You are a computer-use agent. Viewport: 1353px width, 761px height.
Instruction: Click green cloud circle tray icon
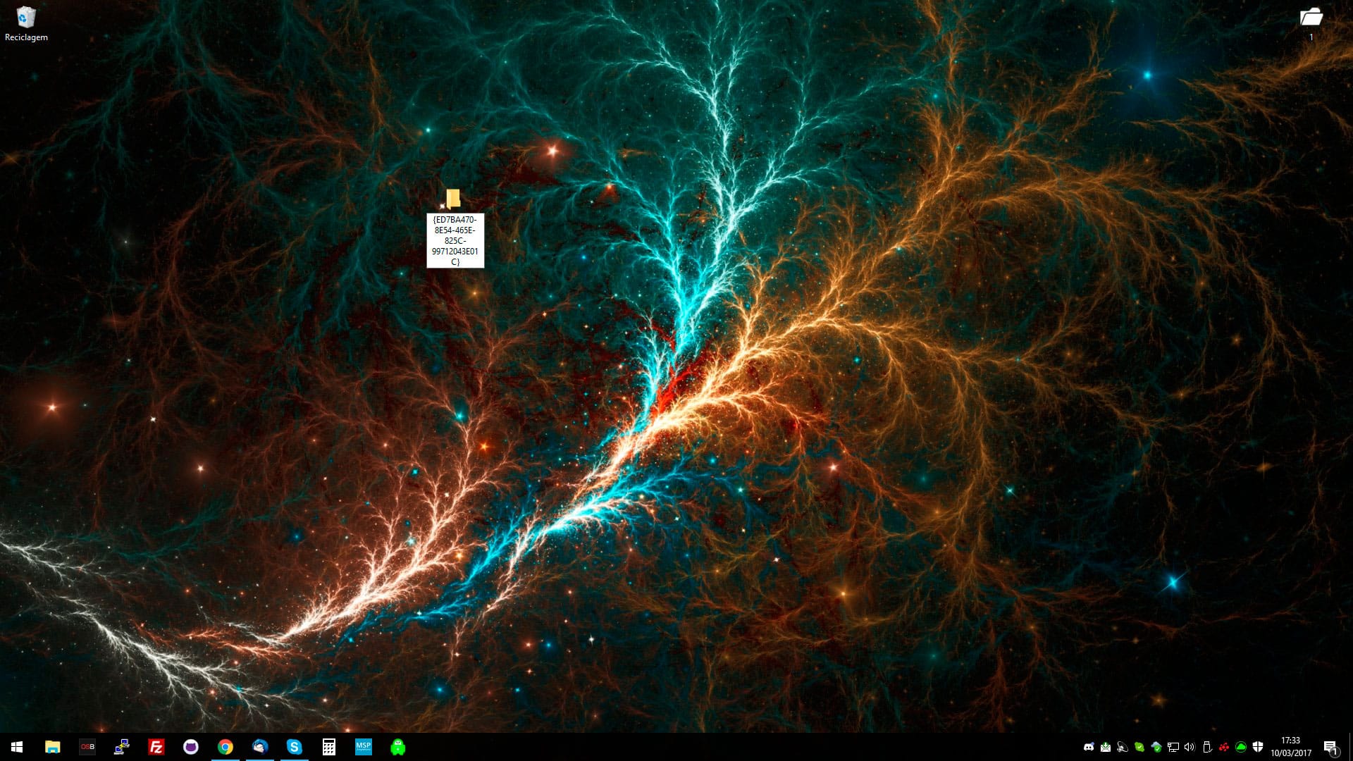1241,747
